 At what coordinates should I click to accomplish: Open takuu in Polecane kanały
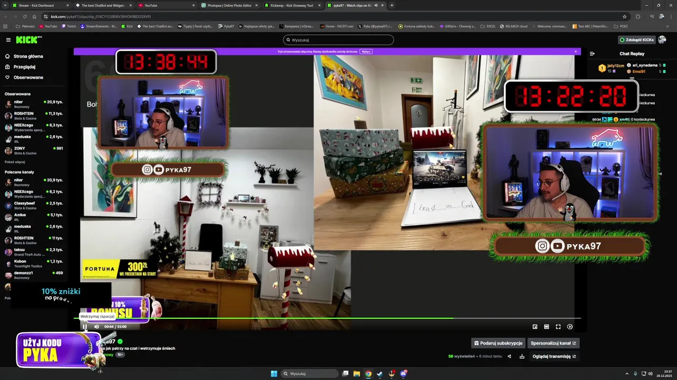tap(34, 252)
